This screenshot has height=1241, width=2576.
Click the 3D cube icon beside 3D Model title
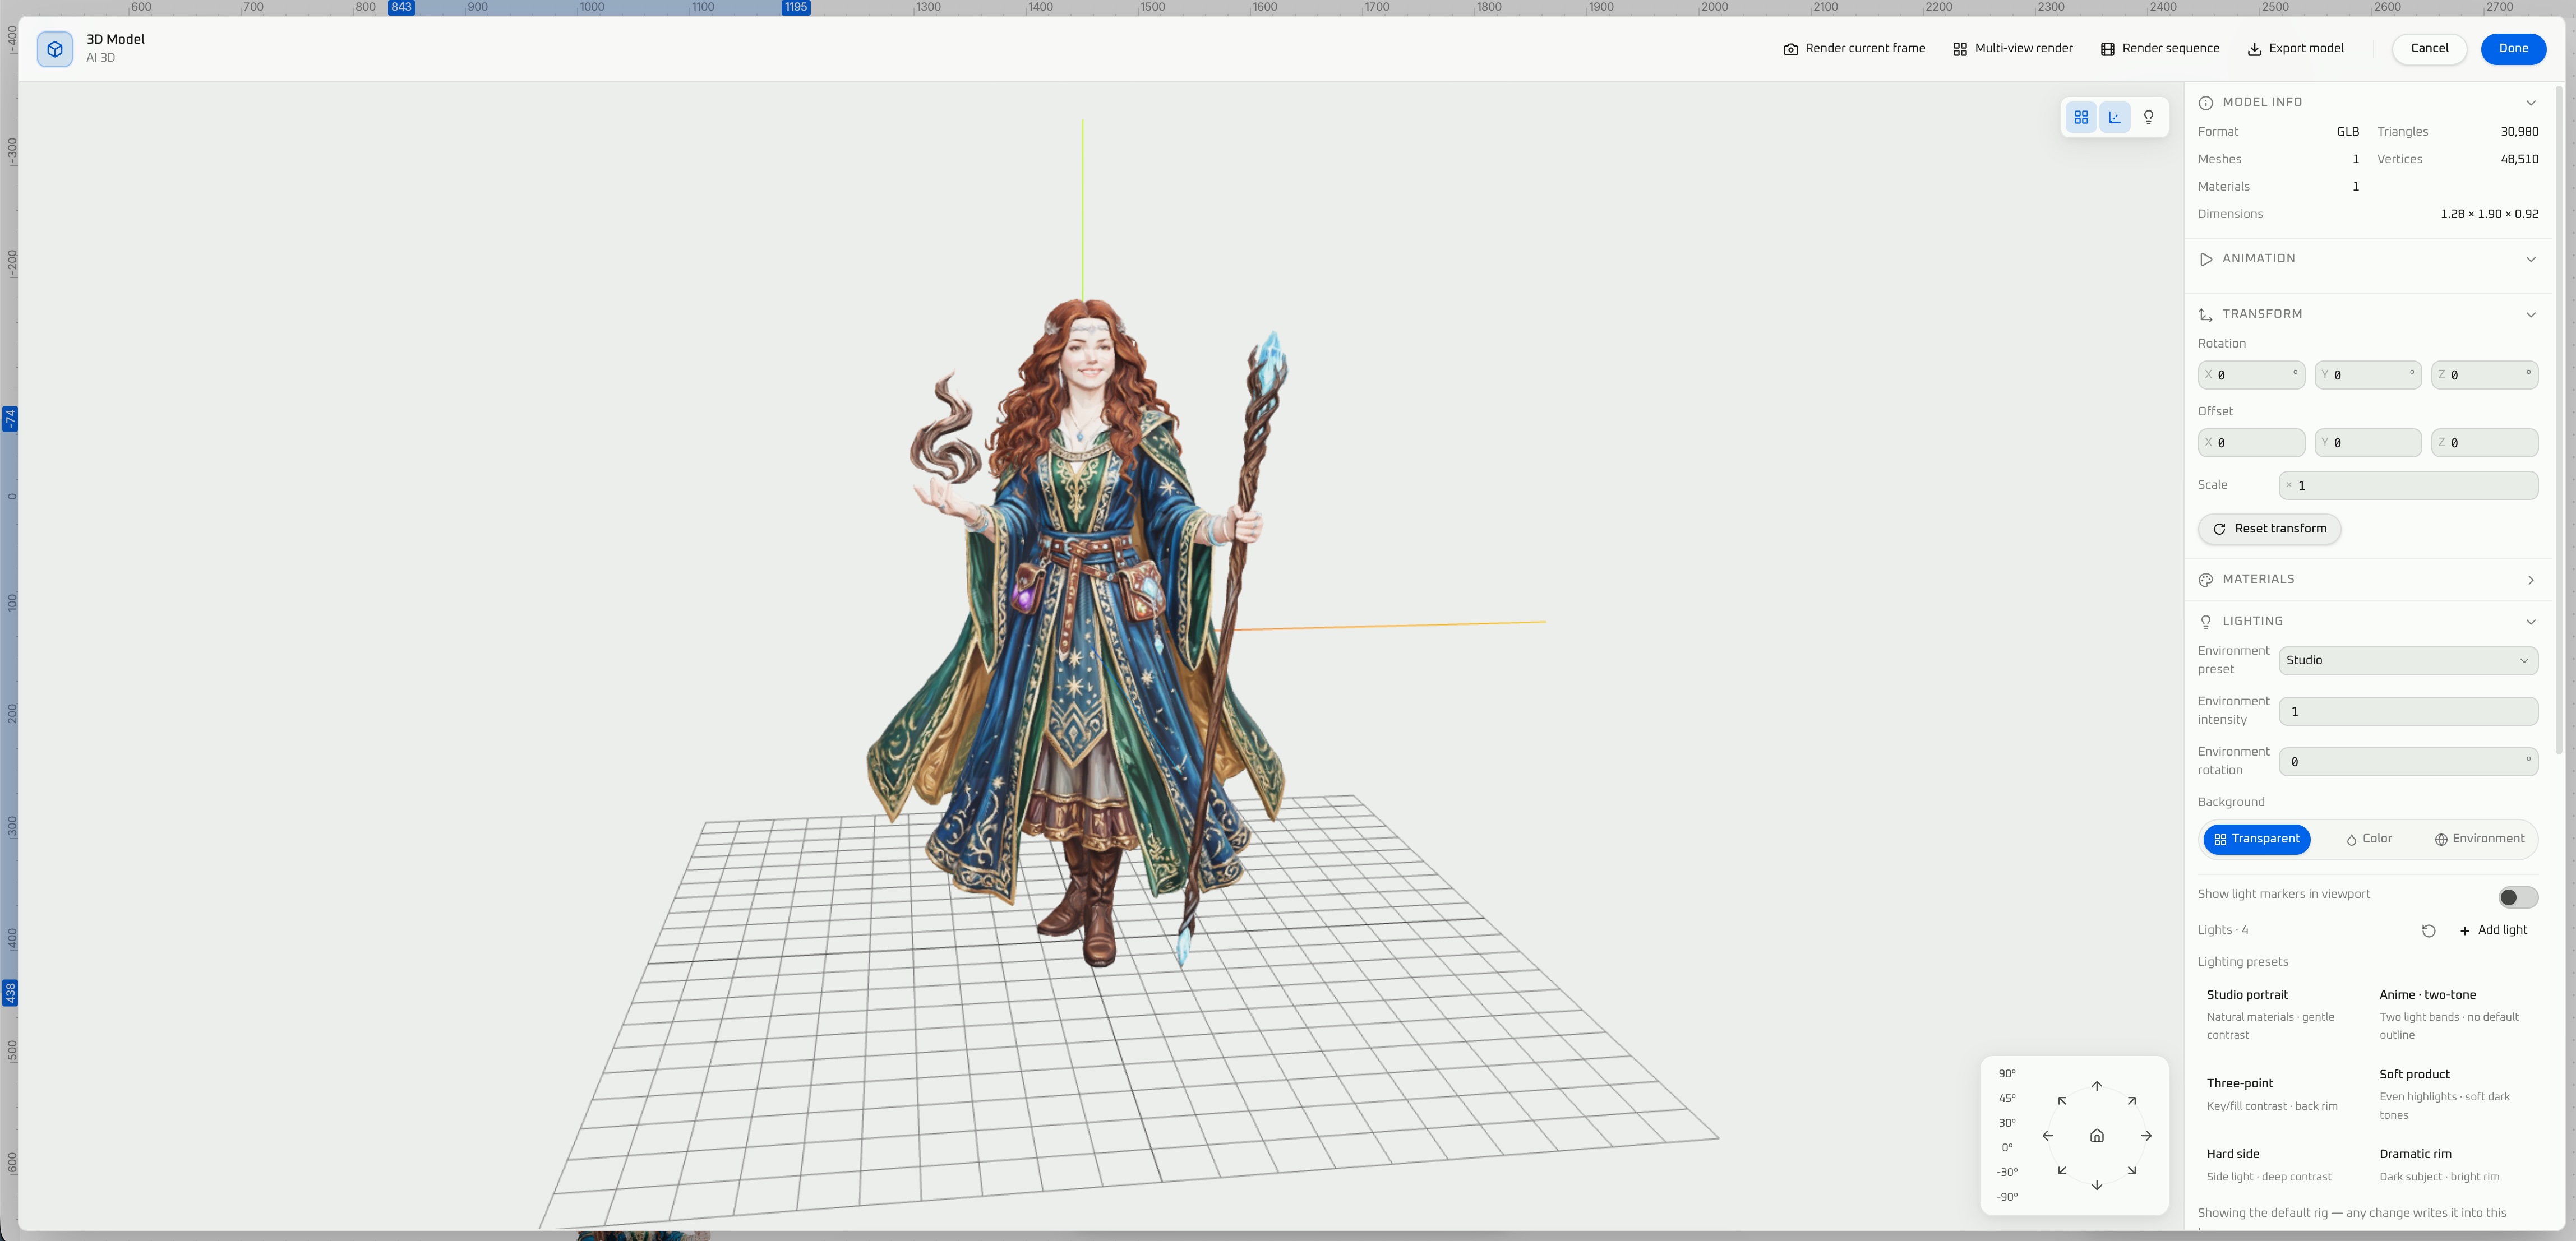point(55,49)
